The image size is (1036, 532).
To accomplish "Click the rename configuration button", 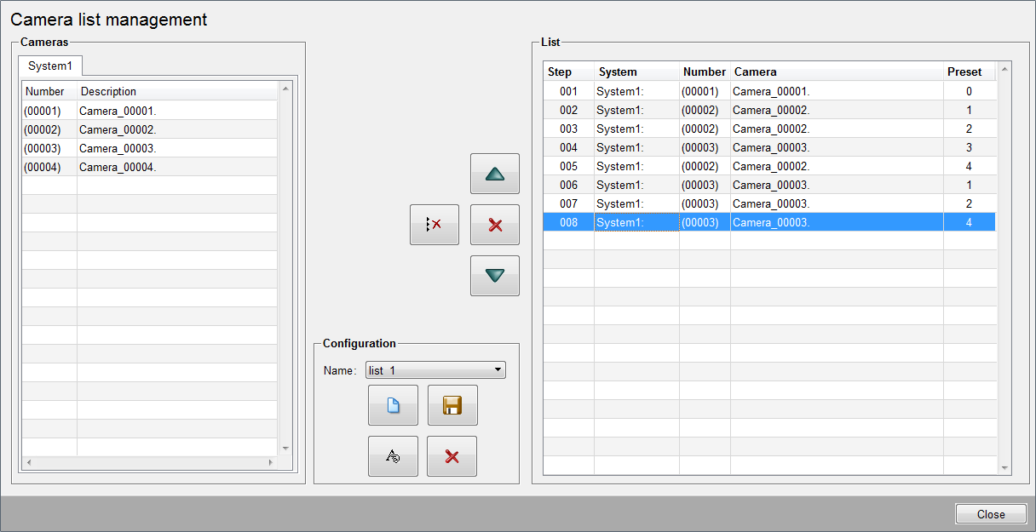I will [x=393, y=456].
